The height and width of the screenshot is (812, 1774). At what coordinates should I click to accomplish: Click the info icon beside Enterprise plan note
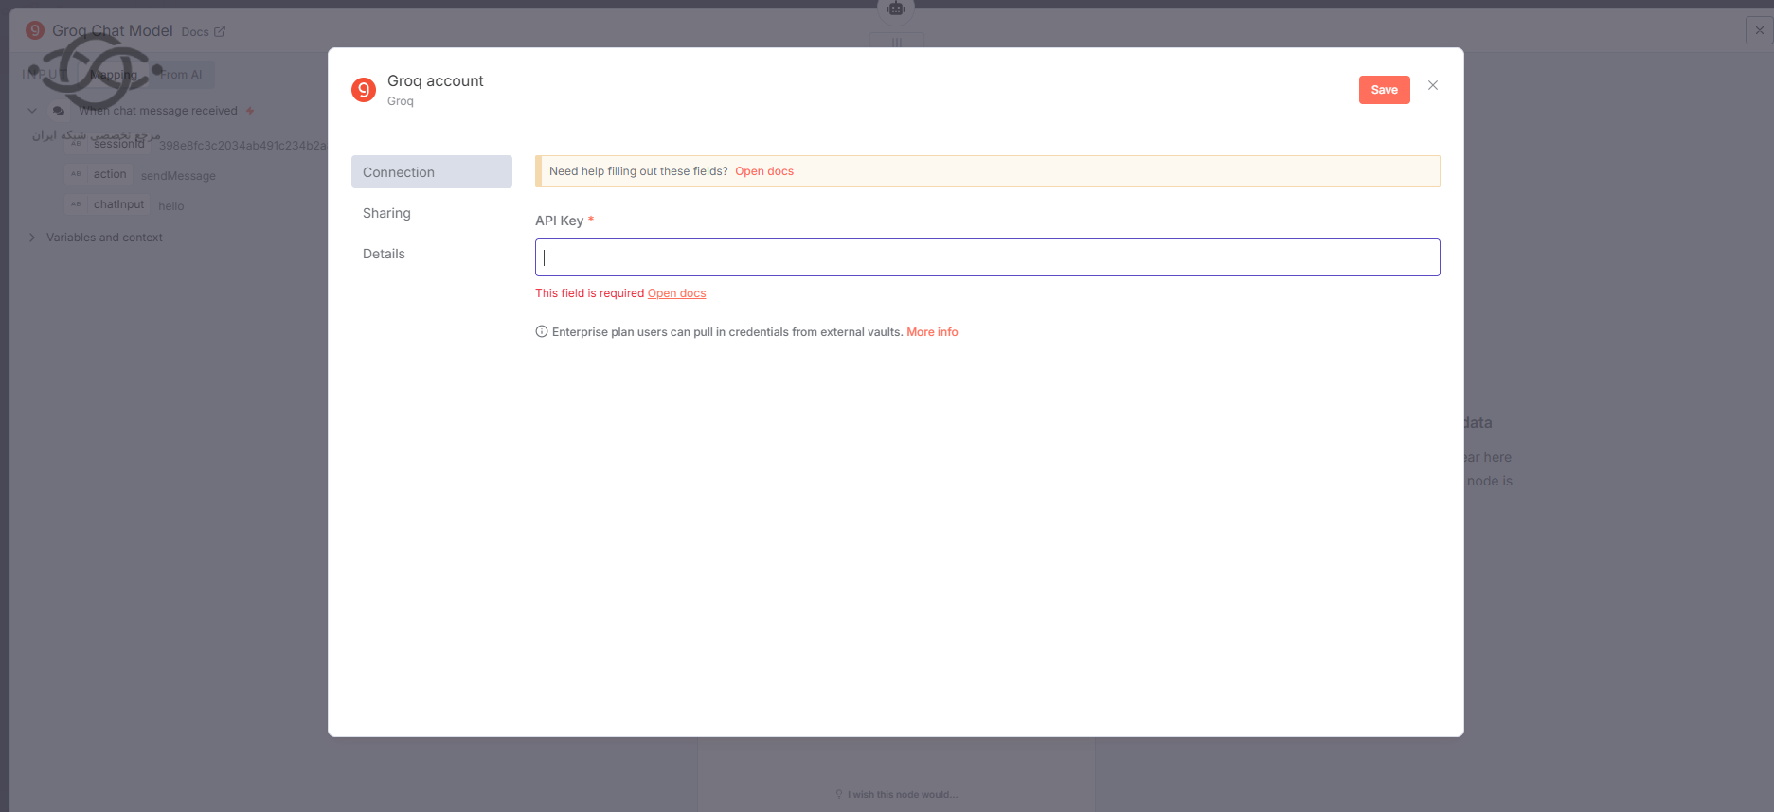[x=542, y=331]
